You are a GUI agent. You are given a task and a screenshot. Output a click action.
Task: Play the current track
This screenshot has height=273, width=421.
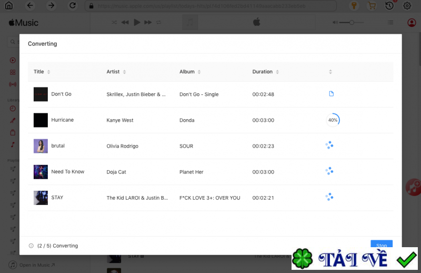point(137,22)
